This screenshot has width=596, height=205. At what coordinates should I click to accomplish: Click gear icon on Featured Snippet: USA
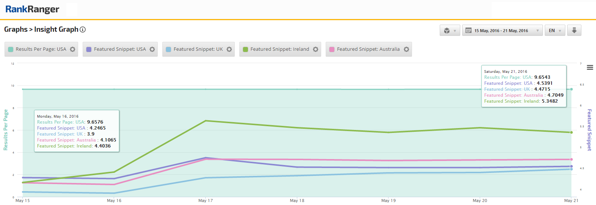[152, 49]
